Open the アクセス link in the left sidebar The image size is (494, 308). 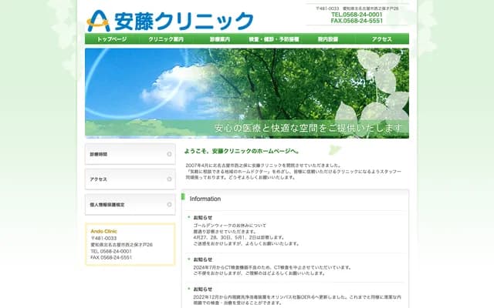click(x=130, y=179)
